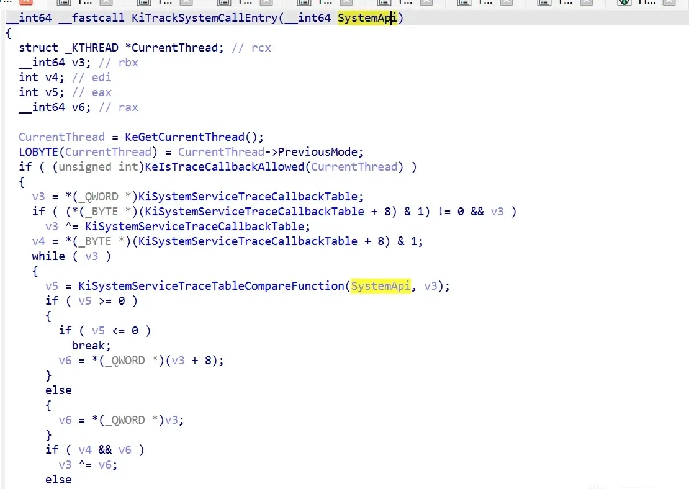The height and width of the screenshot is (489, 689).
Task: Click the LOBYTE macro
Action: 38,152
